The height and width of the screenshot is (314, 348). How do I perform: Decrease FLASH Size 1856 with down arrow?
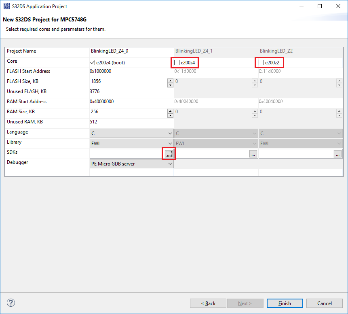click(x=170, y=85)
